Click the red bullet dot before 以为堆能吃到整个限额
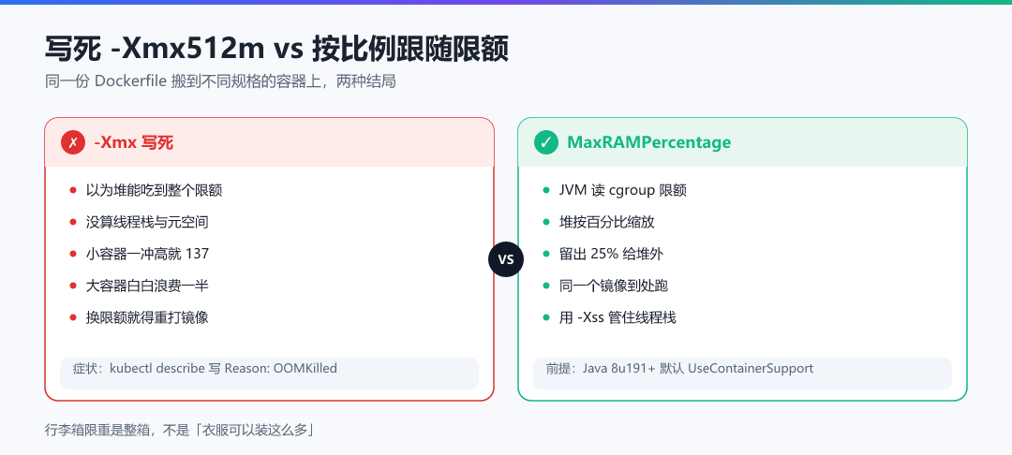 tap(73, 190)
